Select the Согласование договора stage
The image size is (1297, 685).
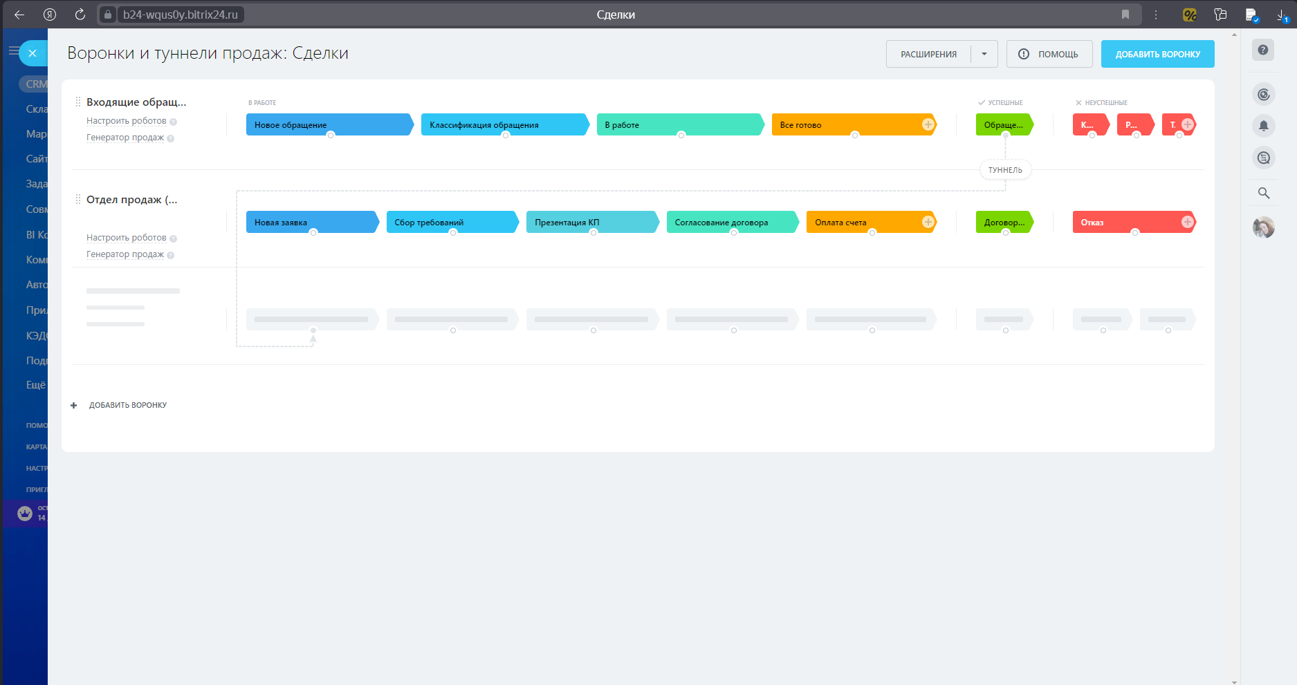[733, 222]
